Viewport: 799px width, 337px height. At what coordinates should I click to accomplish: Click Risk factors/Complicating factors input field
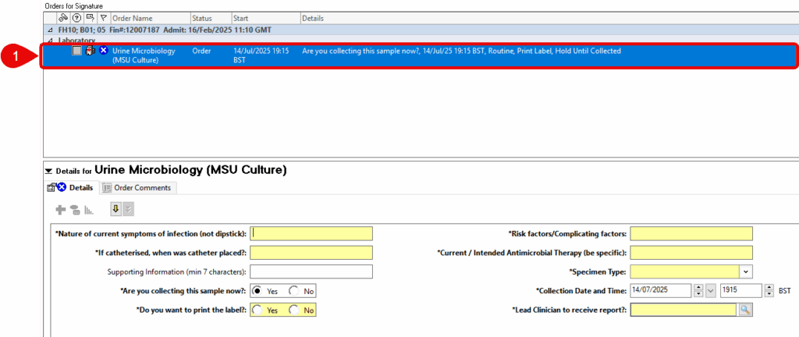pyautogui.click(x=691, y=234)
